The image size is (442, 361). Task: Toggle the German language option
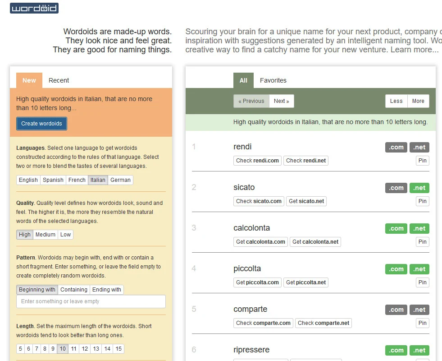click(120, 180)
